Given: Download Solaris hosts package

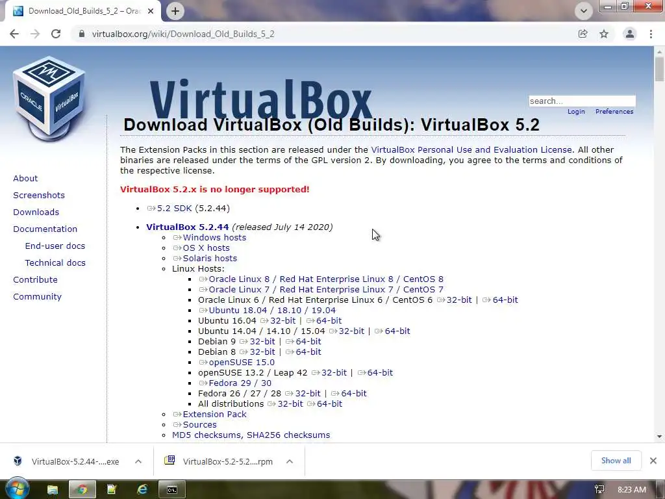Looking at the screenshot, I should (x=210, y=259).
